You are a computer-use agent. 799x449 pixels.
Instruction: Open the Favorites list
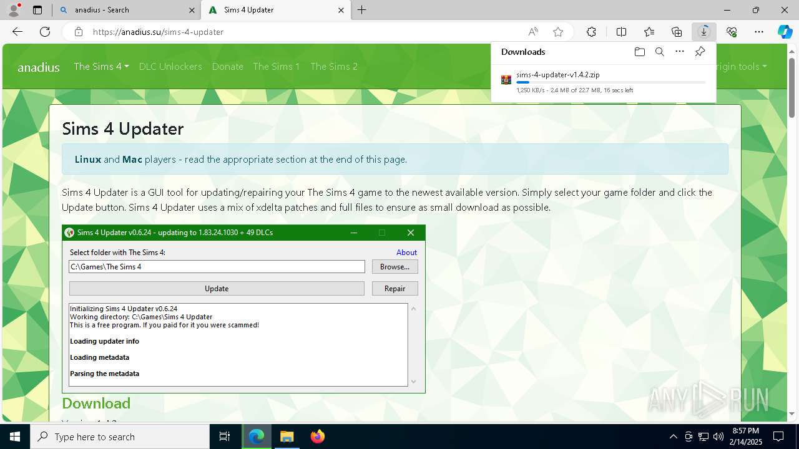(x=649, y=32)
